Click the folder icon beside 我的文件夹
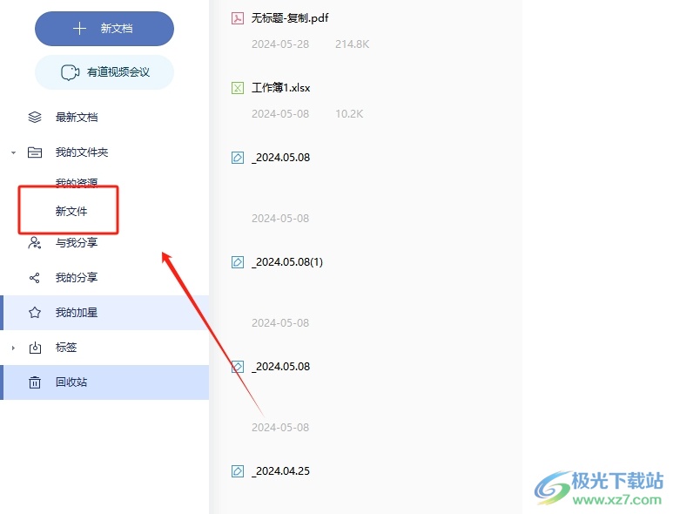The image size is (673, 514). (x=35, y=152)
